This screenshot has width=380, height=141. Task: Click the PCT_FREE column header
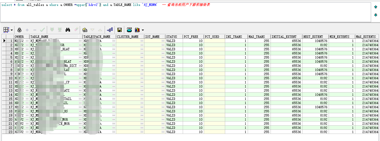(x=193, y=37)
